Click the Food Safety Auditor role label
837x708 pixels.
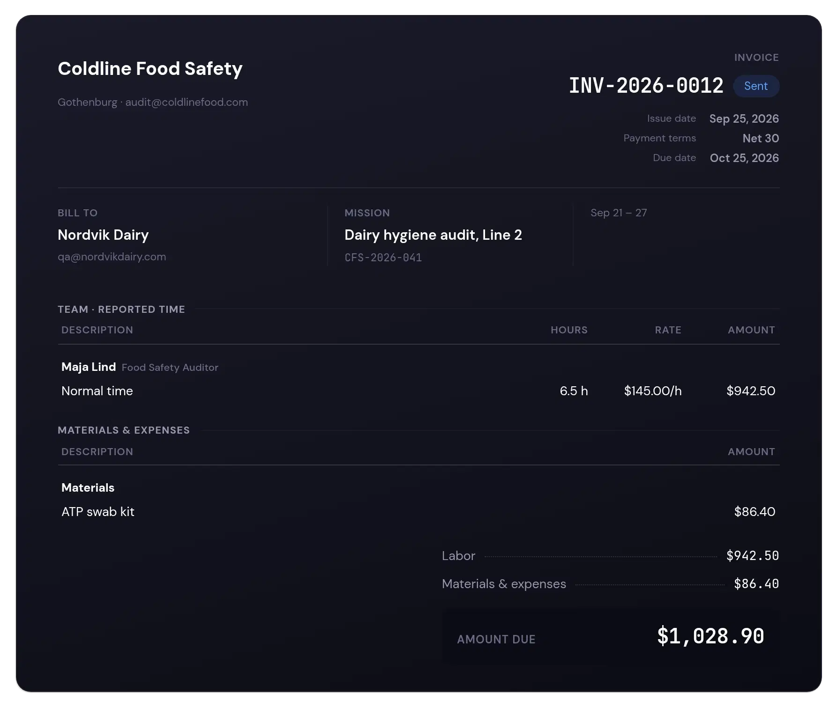tap(170, 367)
